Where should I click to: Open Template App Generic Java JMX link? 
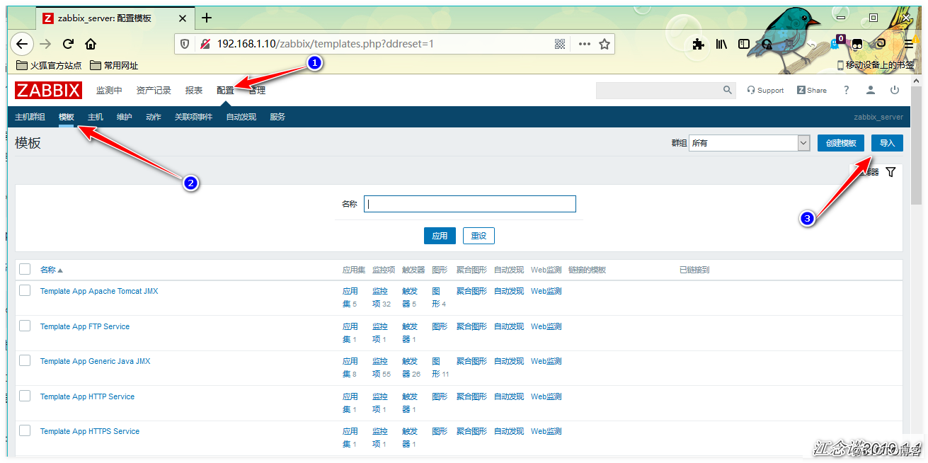pyautogui.click(x=96, y=361)
